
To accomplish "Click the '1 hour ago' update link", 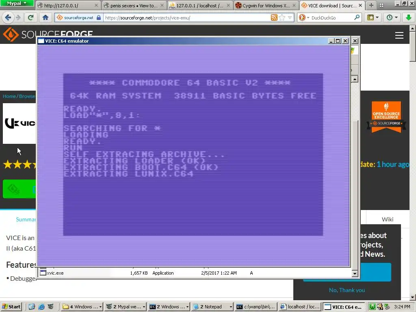I will [x=393, y=164].
